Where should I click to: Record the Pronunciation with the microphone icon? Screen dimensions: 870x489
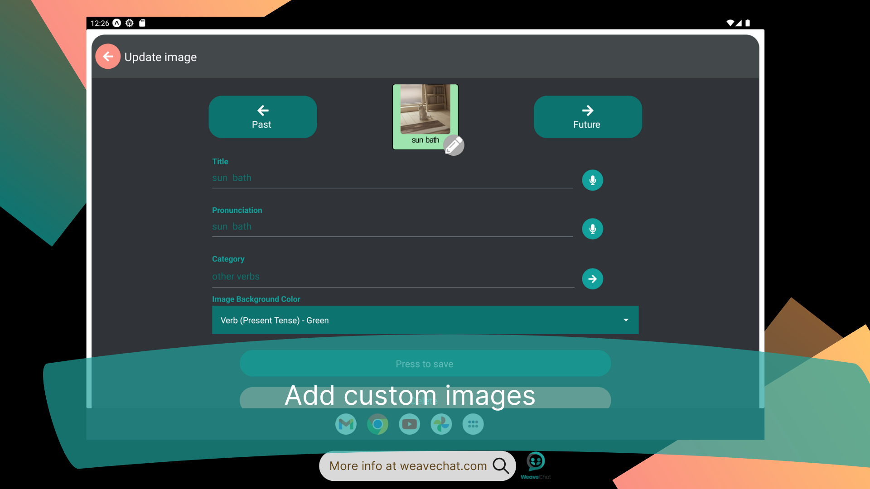pyautogui.click(x=592, y=229)
